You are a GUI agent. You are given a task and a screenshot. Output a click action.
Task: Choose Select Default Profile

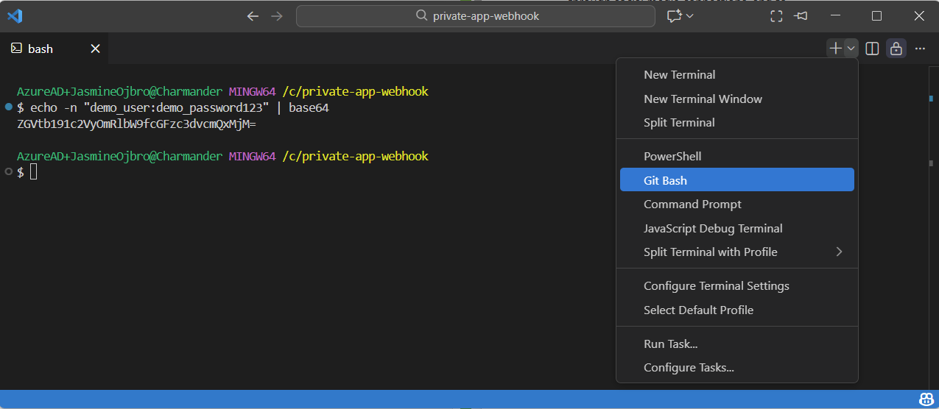pos(737,310)
